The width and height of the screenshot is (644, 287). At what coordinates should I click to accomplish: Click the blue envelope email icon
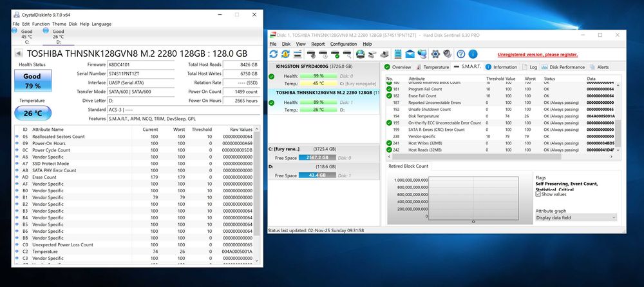tap(410, 54)
